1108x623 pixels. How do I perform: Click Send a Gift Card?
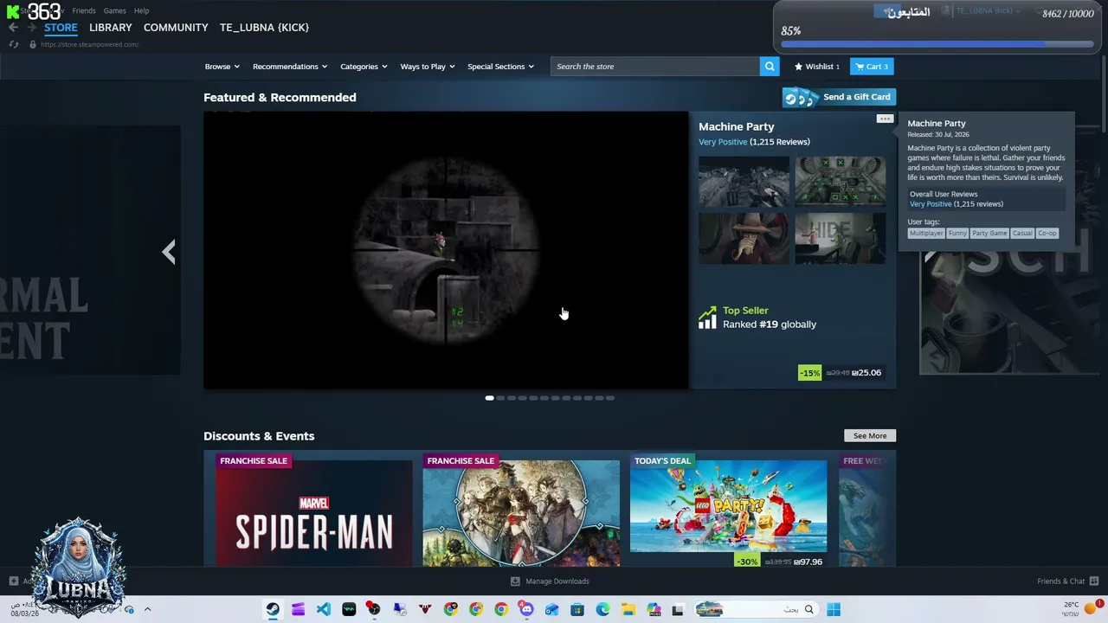click(839, 97)
